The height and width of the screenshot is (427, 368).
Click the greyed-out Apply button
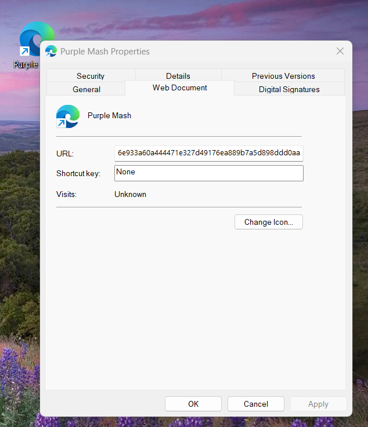tap(318, 404)
